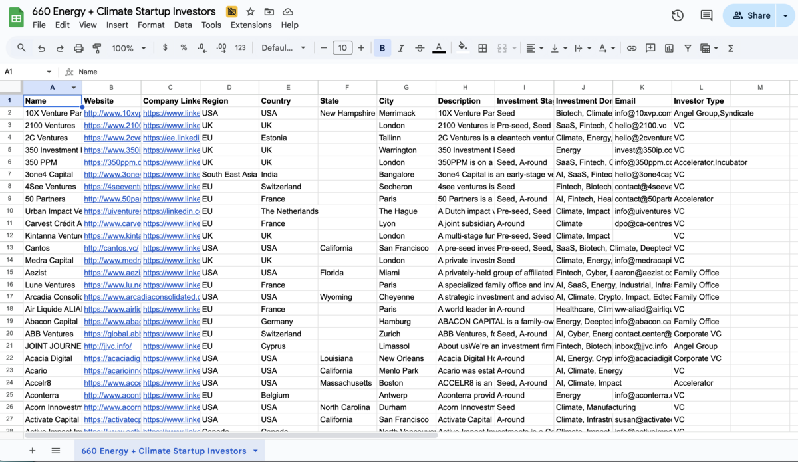This screenshot has width=798, height=462.
Task: Click the Share button
Action: tap(751, 15)
